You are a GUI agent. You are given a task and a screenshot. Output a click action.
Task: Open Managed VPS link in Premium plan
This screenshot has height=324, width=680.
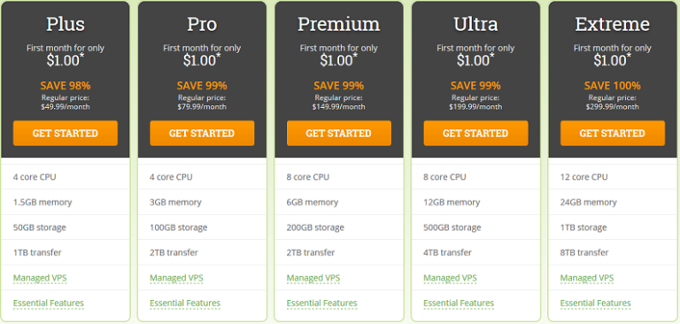pos(313,278)
